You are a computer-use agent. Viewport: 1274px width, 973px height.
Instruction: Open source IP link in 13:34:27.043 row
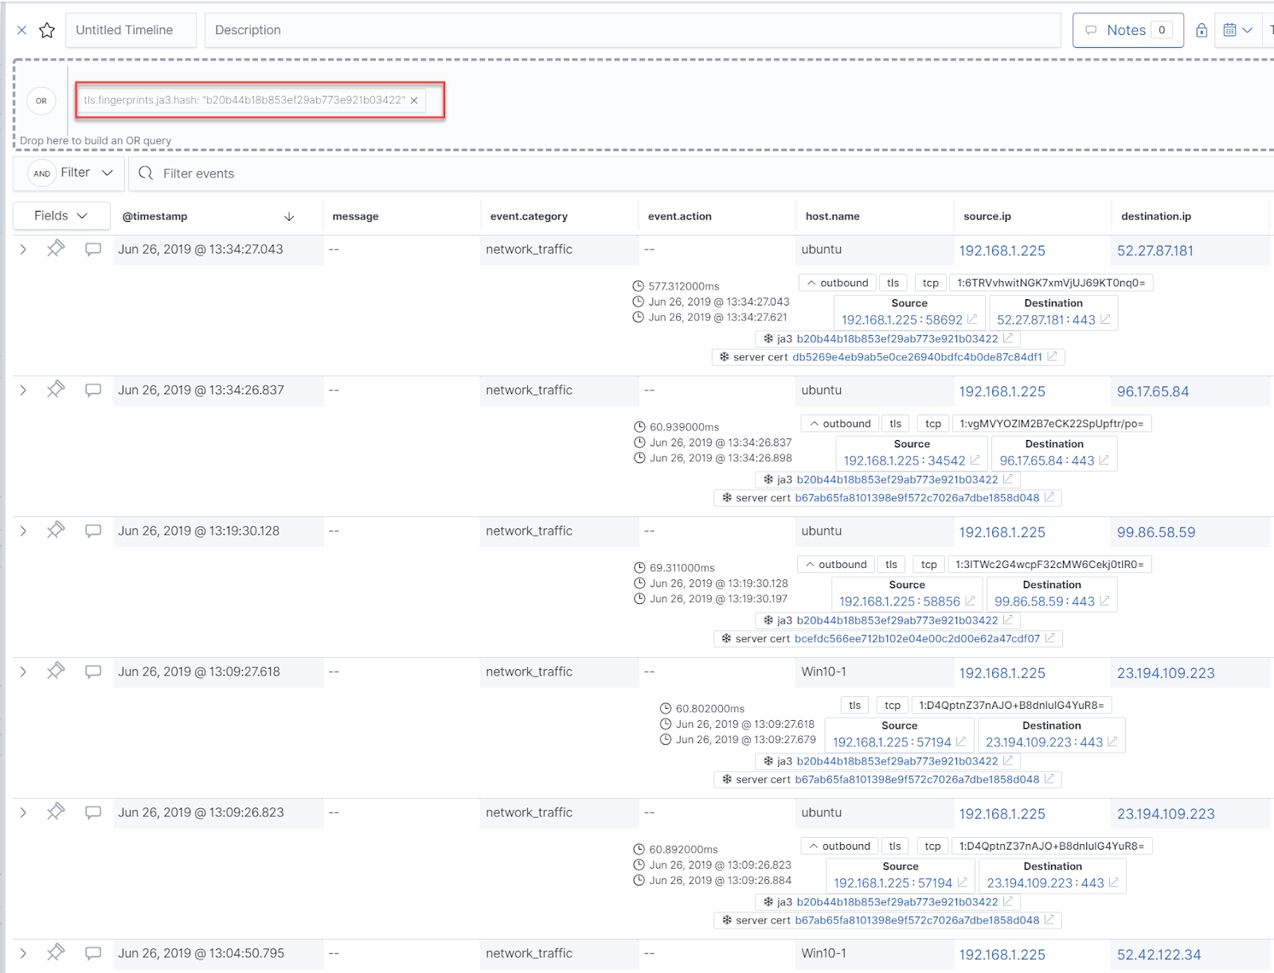1002,251
